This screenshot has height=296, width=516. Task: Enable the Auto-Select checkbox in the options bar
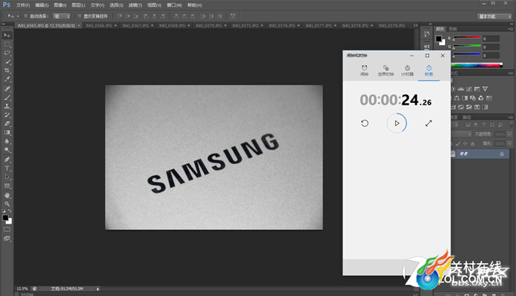point(26,16)
